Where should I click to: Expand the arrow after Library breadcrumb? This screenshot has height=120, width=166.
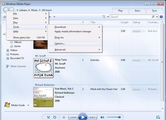tap(29, 10)
